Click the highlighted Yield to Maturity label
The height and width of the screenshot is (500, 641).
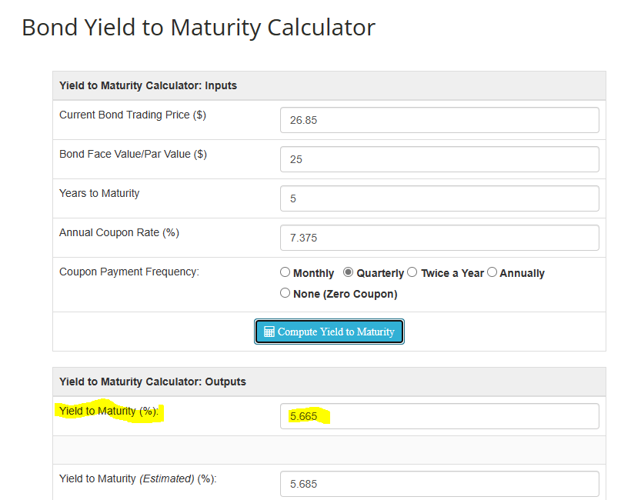point(109,411)
